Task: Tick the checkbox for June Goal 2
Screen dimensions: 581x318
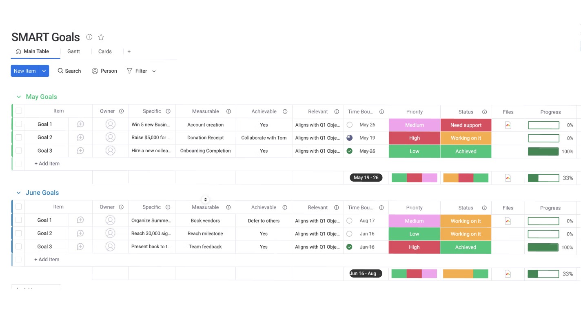Action: pos(19,233)
